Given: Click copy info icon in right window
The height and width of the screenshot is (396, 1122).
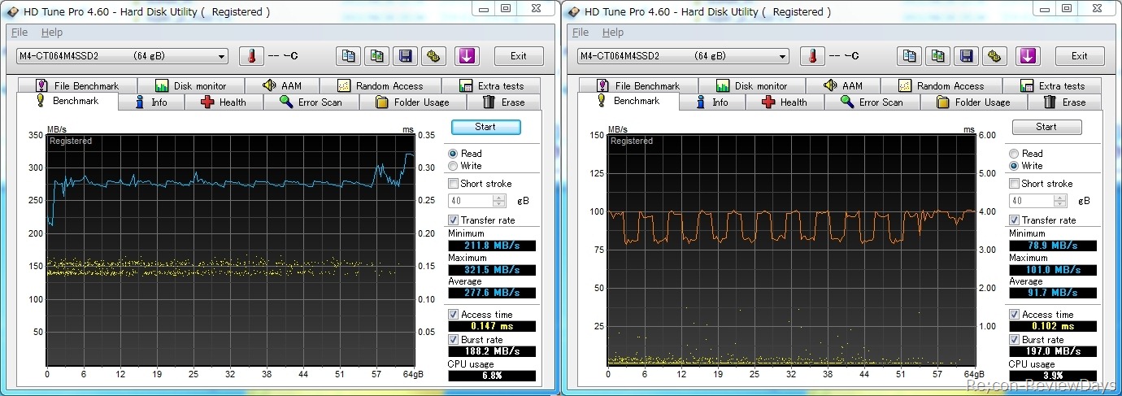Looking at the screenshot, I should (x=909, y=56).
